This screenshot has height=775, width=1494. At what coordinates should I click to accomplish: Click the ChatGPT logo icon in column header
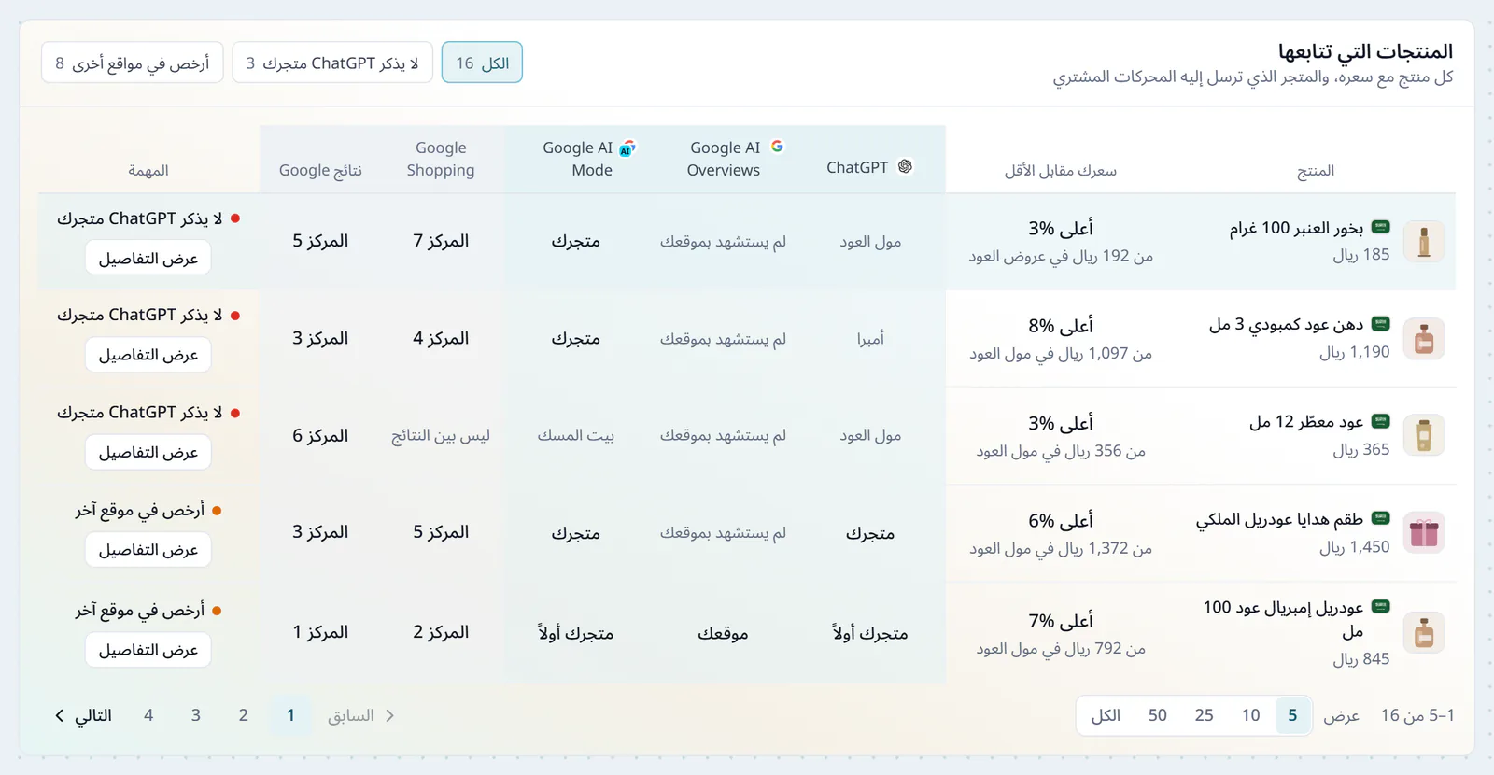[905, 166]
